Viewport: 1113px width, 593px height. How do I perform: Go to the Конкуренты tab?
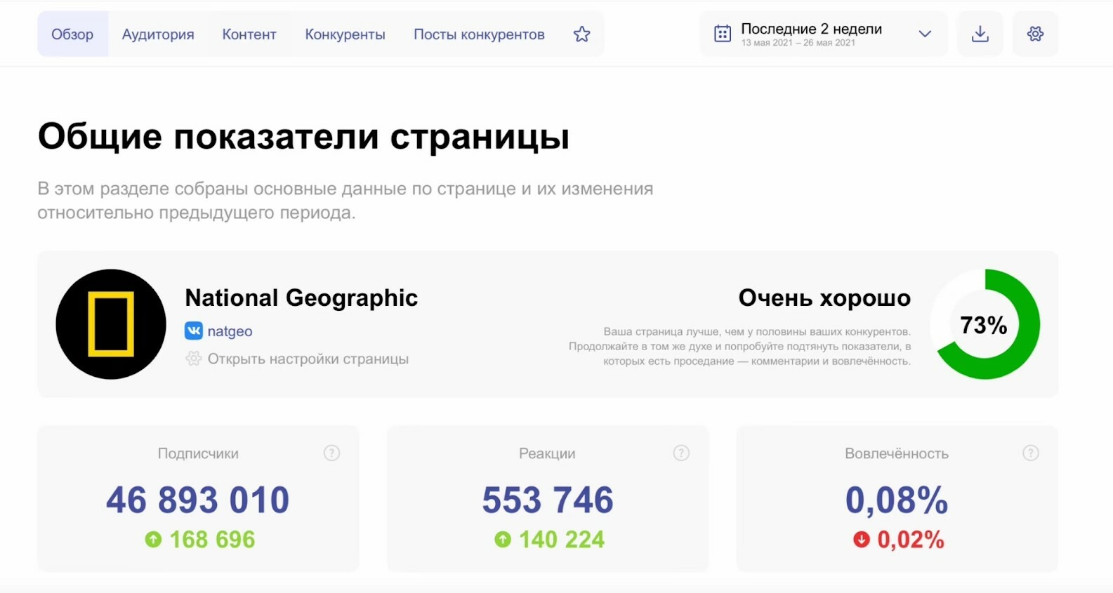(345, 34)
